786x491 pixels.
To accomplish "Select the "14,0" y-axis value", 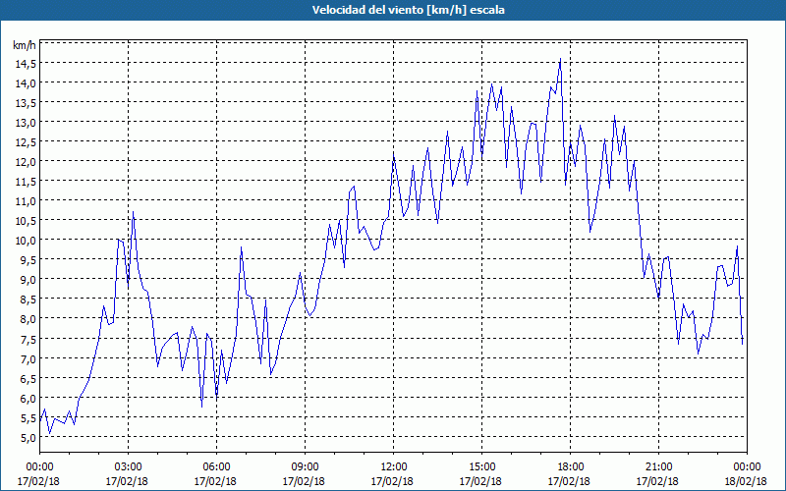I will (27, 82).
